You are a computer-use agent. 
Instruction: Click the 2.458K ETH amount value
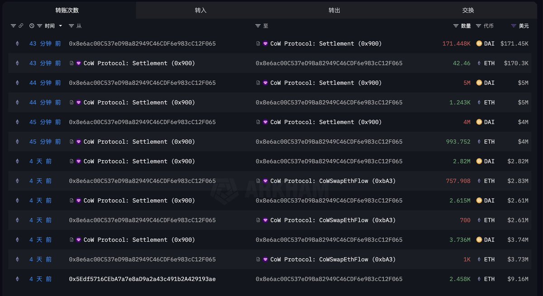[x=460, y=279]
